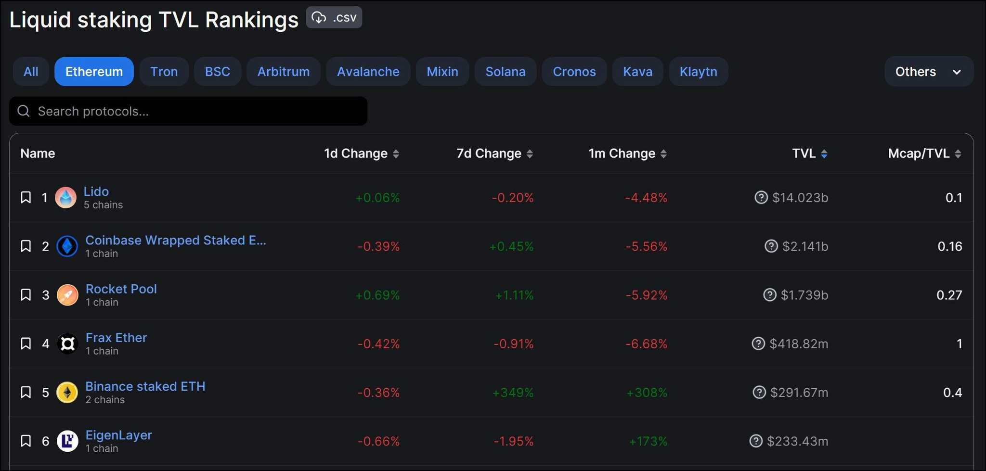Image resolution: width=986 pixels, height=471 pixels.
Task: Click the download icon on the .csv button
Action: click(319, 17)
